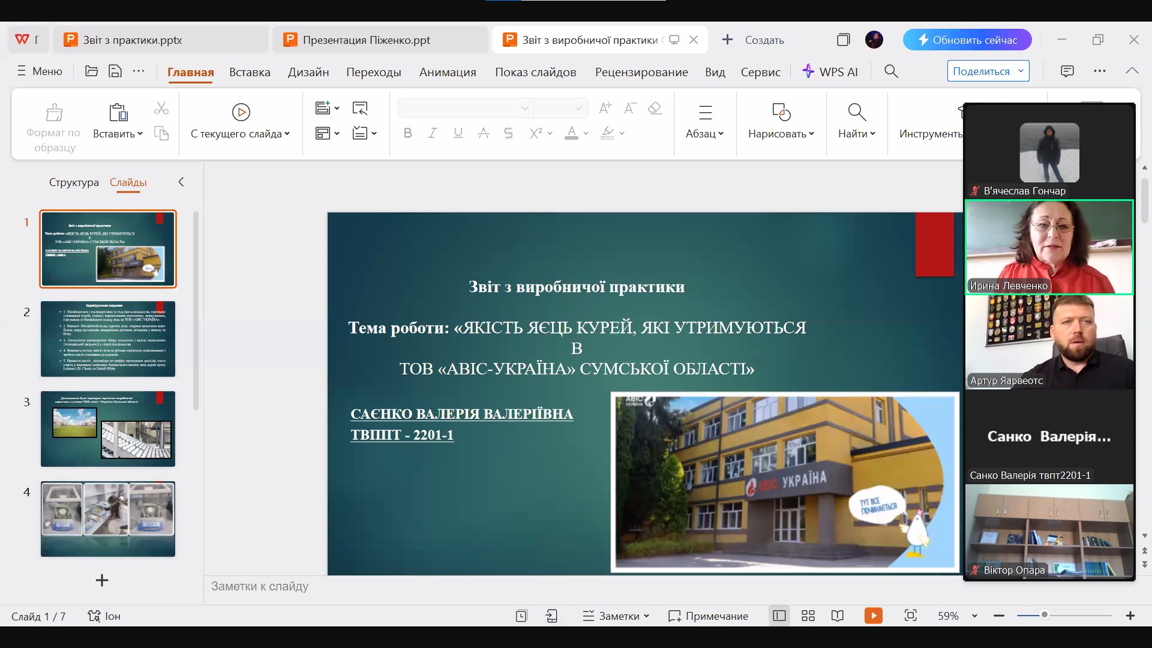Open the Дизайн ribbon tab
Image resolution: width=1152 pixels, height=648 pixels.
click(x=308, y=72)
